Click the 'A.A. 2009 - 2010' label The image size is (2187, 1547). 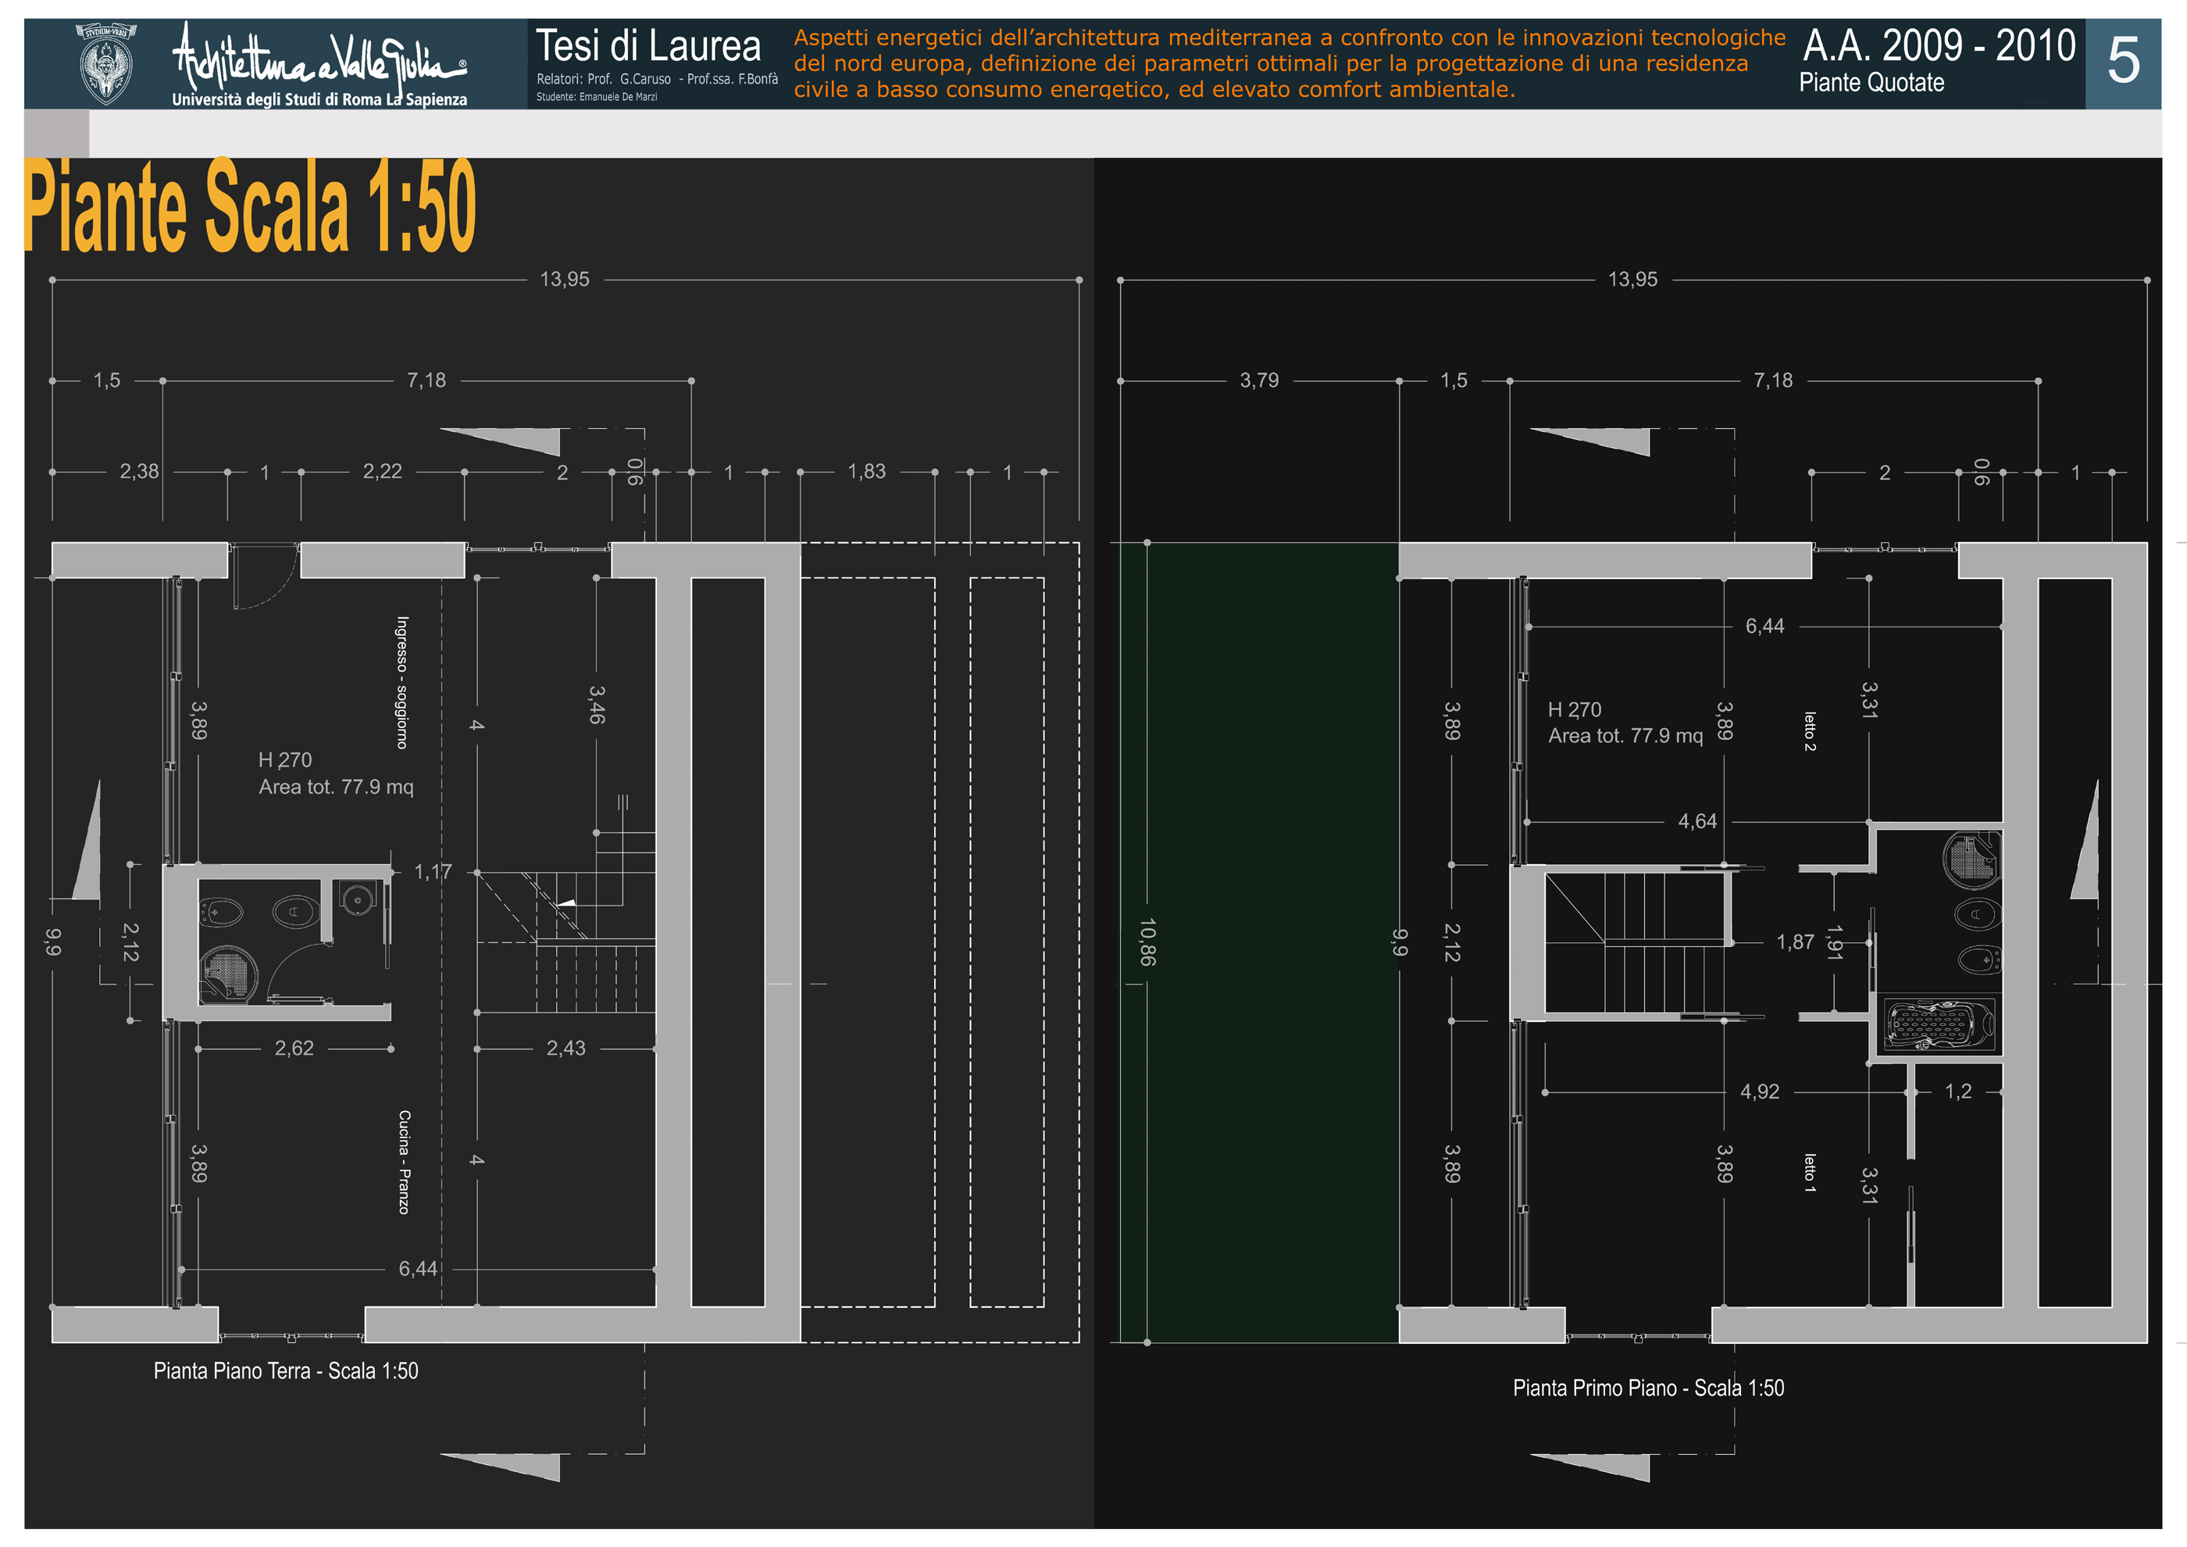(x=1939, y=45)
